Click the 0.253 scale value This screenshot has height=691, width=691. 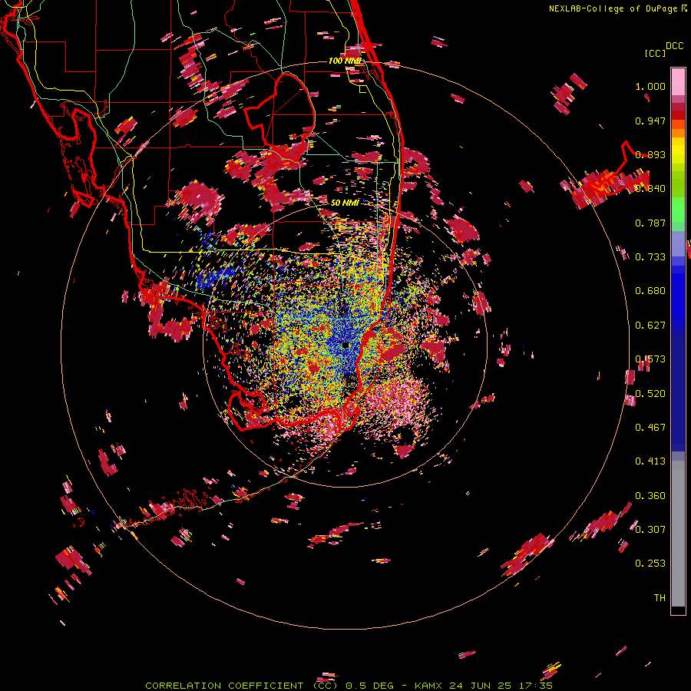pos(650,564)
